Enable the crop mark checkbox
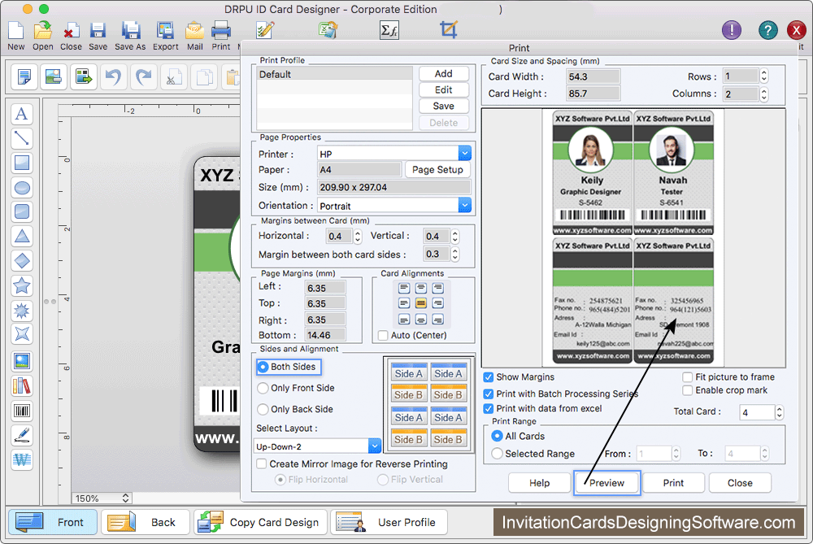 (x=688, y=390)
